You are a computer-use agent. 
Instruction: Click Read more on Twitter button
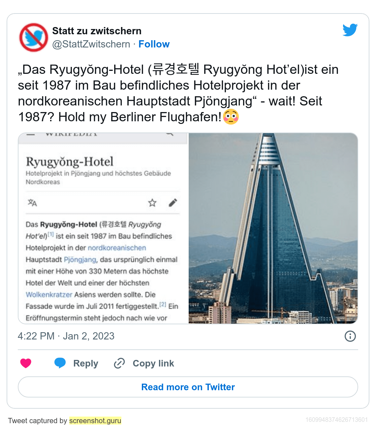tap(188, 387)
